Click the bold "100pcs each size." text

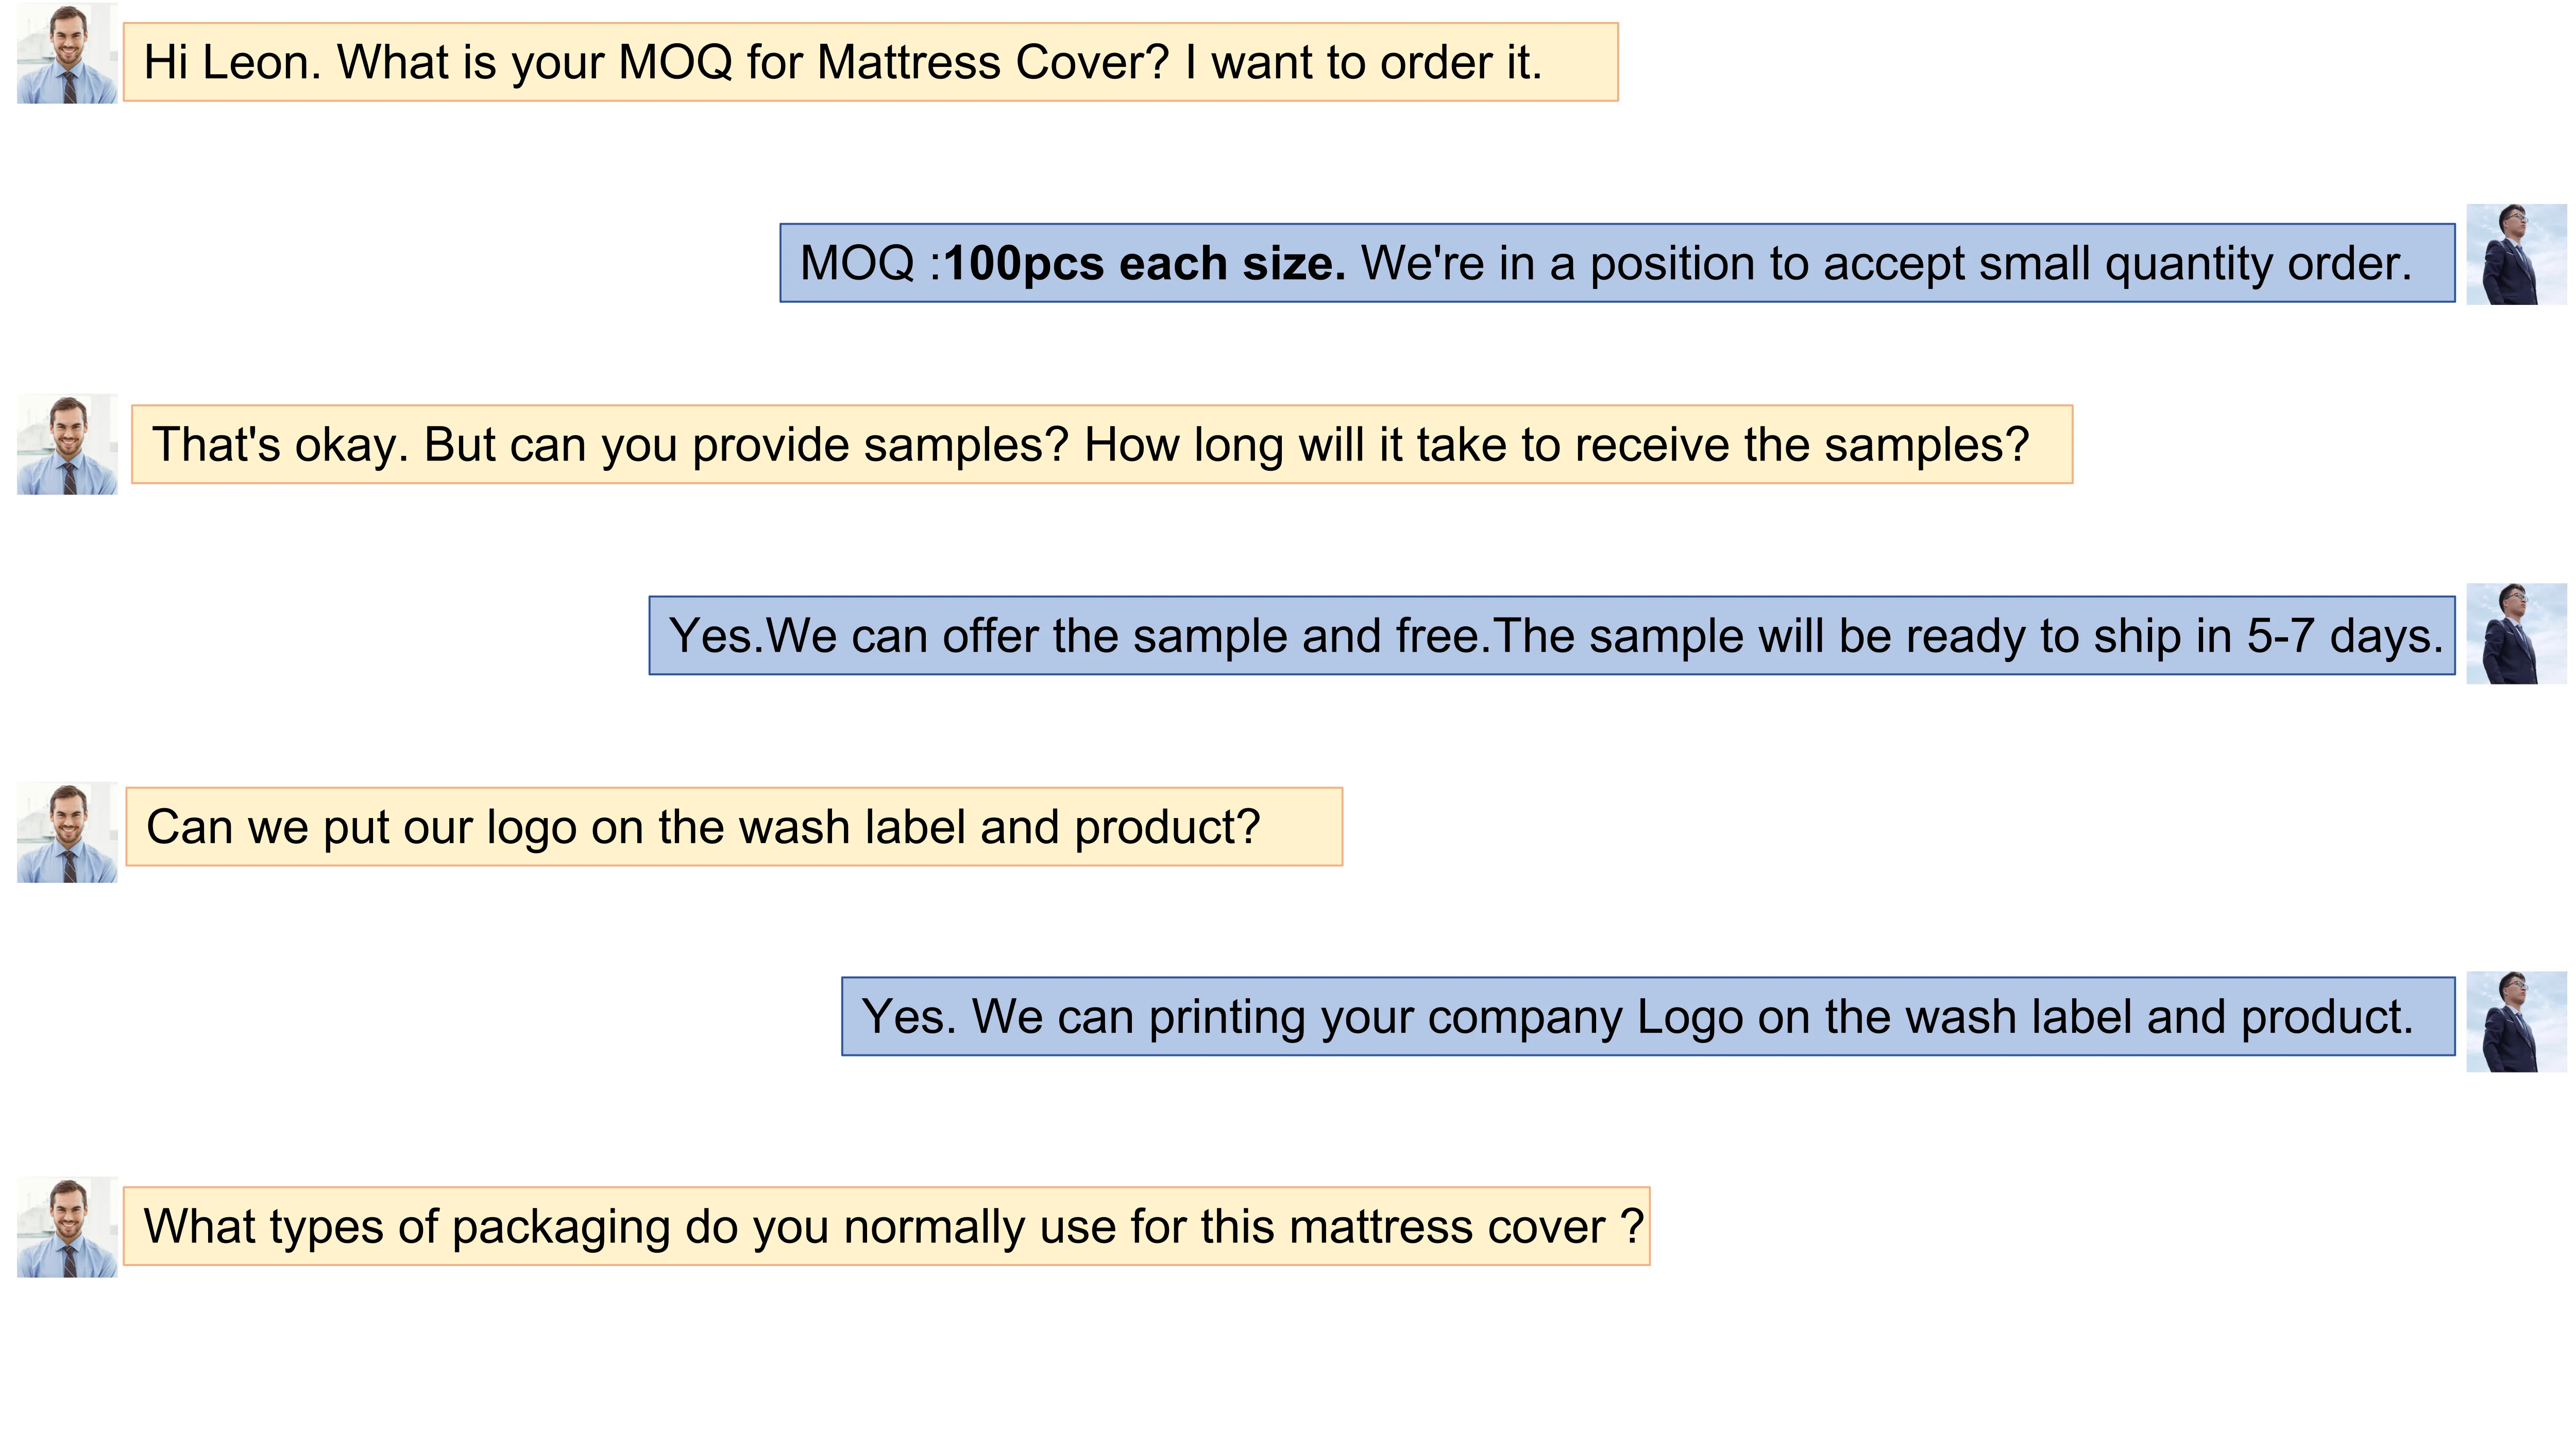pyautogui.click(x=1144, y=264)
